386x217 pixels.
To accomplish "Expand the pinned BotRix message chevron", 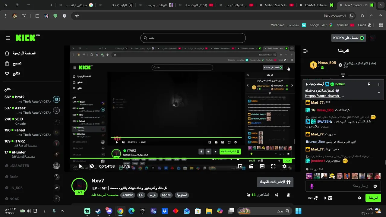I will coord(379,92).
